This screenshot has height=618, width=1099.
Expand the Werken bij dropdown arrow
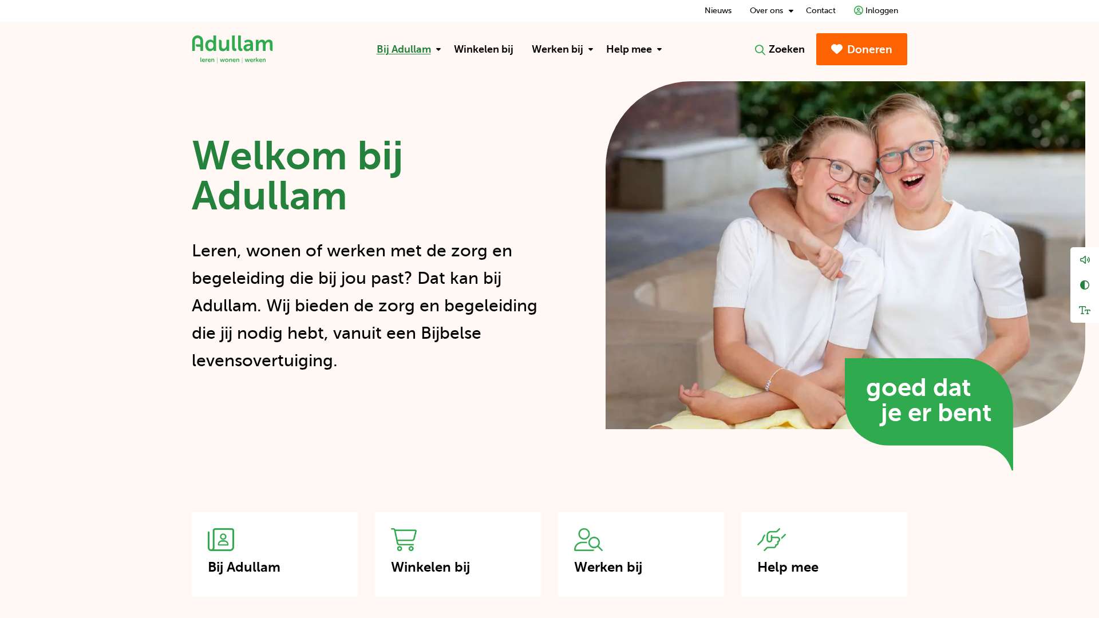tap(591, 50)
